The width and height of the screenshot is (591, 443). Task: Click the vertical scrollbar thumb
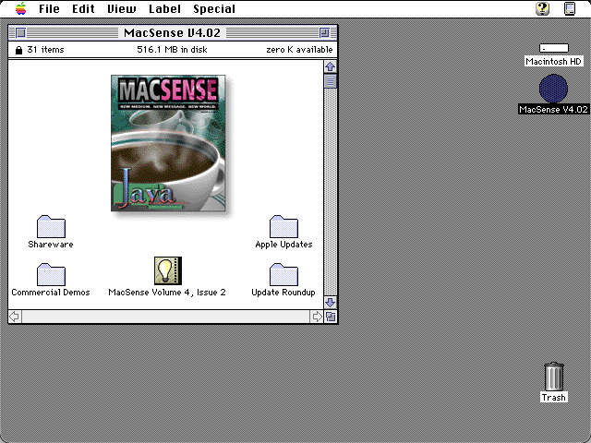pyautogui.click(x=331, y=81)
